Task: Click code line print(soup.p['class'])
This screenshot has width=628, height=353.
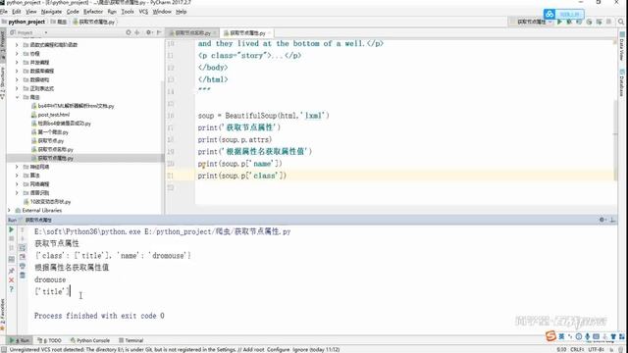Action: click(242, 176)
